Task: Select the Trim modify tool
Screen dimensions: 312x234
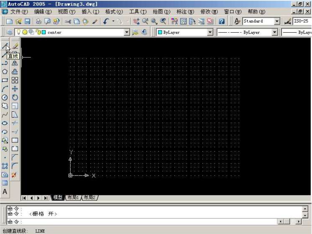Action: pos(15,123)
